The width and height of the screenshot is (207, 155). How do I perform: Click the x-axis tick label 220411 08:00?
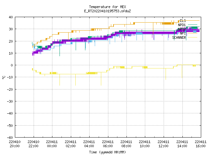[x=126, y=144]
